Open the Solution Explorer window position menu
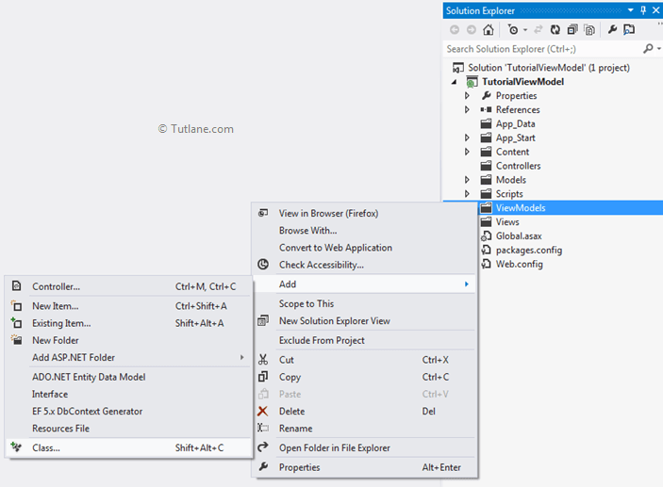The height and width of the screenshot is (487, 663). [x=630, y=10]
